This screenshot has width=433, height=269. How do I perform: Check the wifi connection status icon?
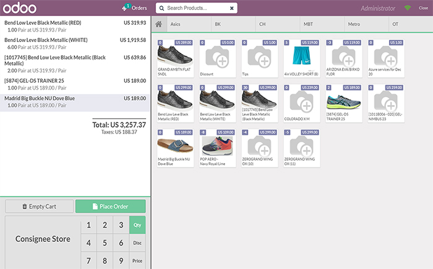[407, 8]
